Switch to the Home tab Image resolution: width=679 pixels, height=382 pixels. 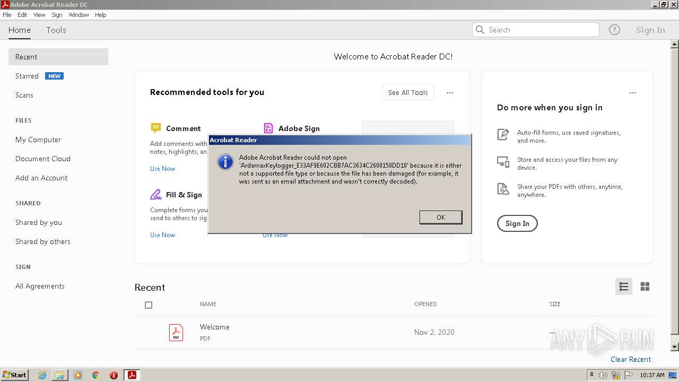20,30
